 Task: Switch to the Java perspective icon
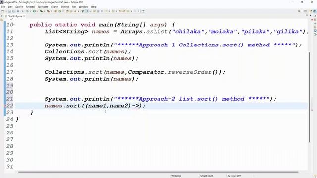pos(315,11)
